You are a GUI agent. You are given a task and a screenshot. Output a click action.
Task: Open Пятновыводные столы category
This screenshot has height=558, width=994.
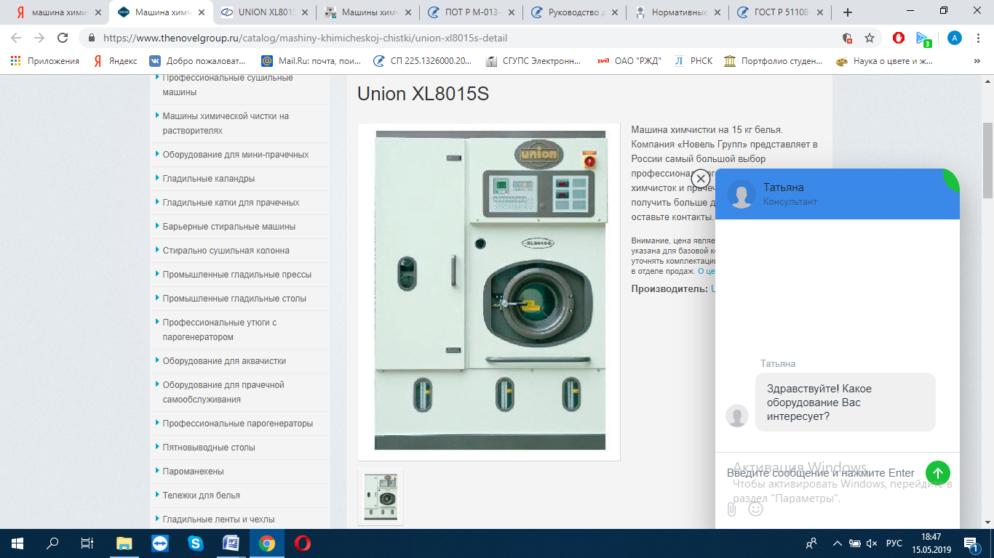point(209,448)
